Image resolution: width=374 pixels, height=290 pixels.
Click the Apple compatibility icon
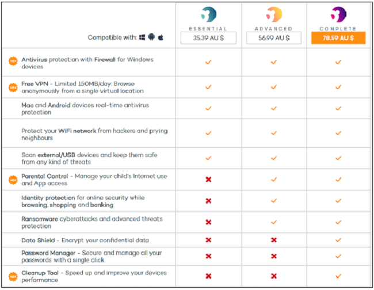pos(161,37)
